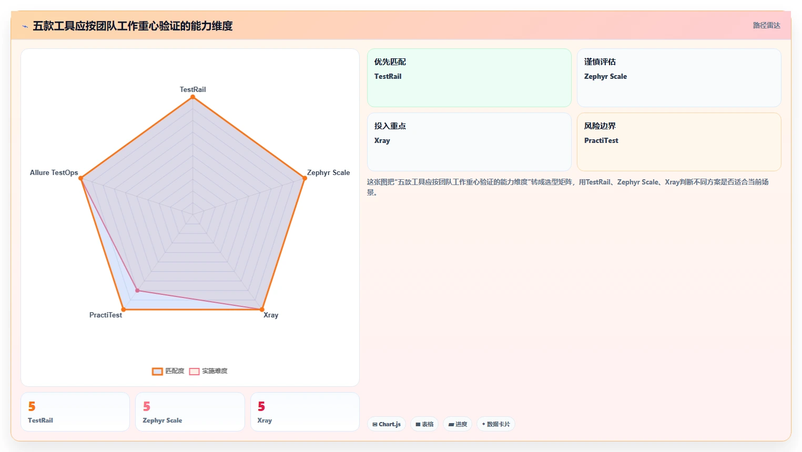Click the Zephyr Scale vertex data point

coord(304,178)
